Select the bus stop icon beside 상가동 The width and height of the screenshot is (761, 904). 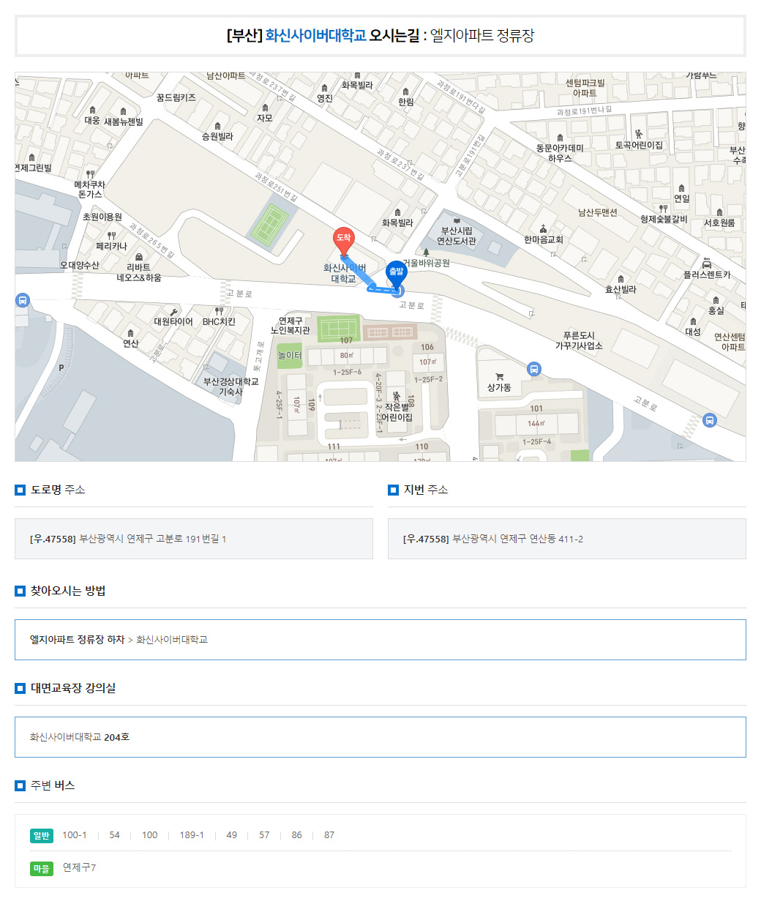click(534, 369)
